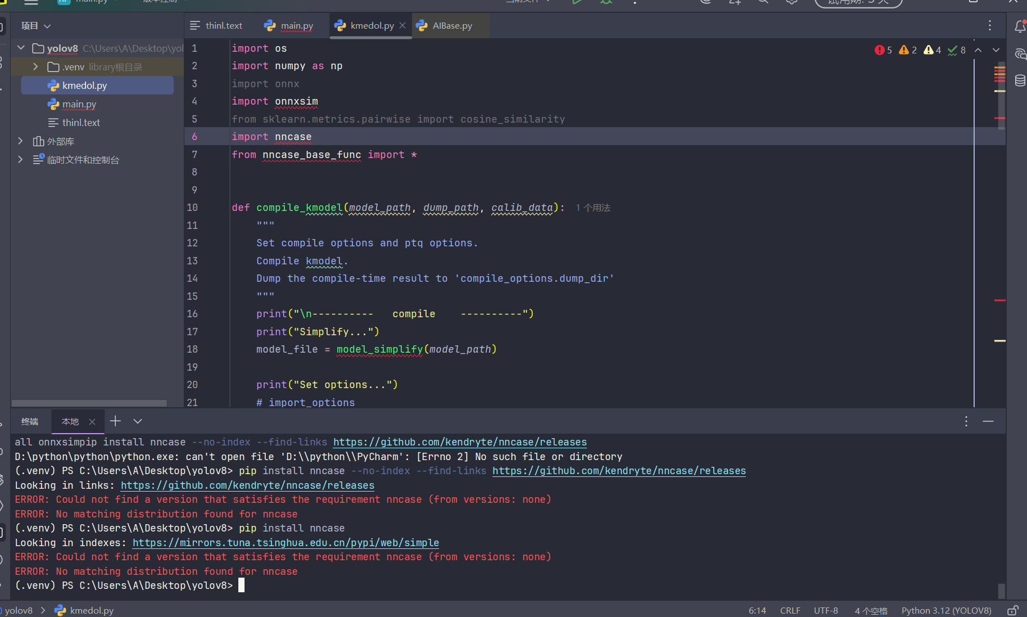Click the 1 usage hint for compile_kmodel
The height and width of the screenshot is (617, 1027).
click(593, 208)
